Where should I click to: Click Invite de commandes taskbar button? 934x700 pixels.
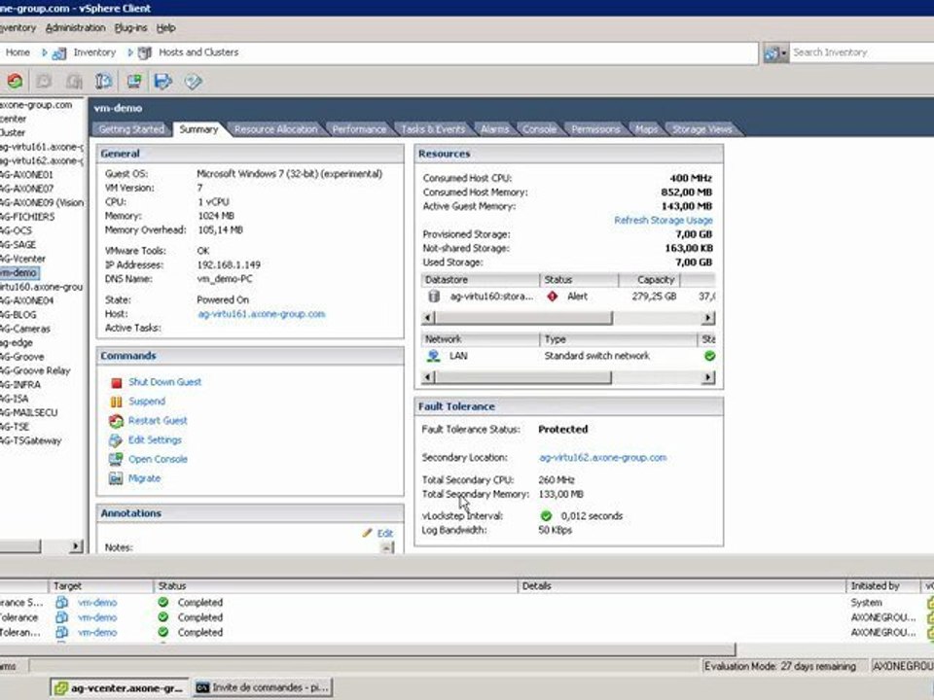pos(263,688)
